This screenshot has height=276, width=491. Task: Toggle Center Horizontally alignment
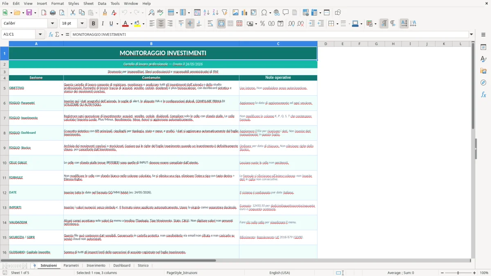click(161, 24)
